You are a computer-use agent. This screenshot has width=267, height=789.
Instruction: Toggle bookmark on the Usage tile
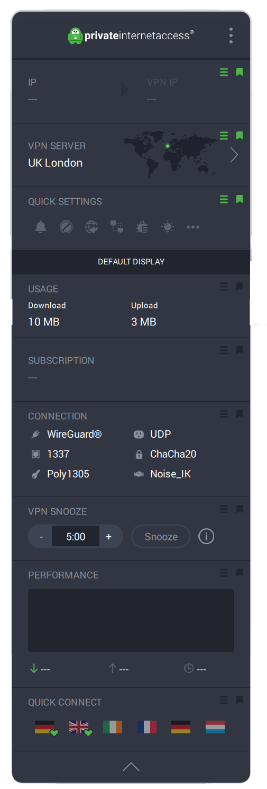[x=240, y=287]
